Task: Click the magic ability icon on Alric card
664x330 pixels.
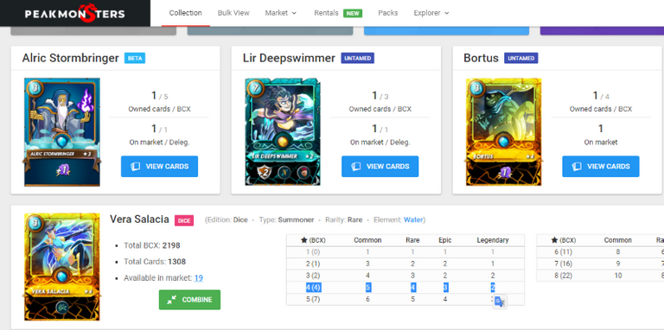Action: click(x=62, y=171)
